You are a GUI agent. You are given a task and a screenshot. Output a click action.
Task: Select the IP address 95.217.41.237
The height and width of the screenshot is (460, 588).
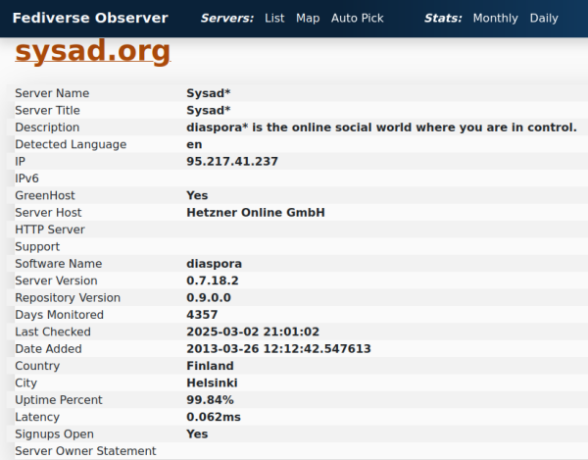click(232, 161)
